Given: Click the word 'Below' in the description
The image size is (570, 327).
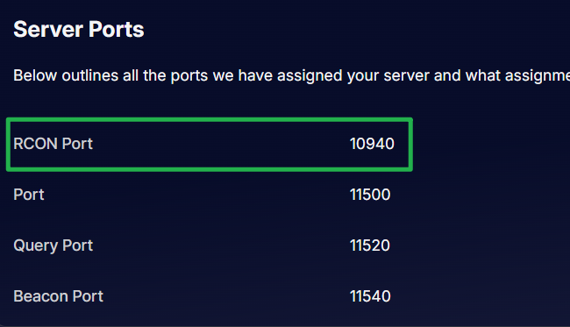Looking at the screenshot, I should [x=35, y=76].
